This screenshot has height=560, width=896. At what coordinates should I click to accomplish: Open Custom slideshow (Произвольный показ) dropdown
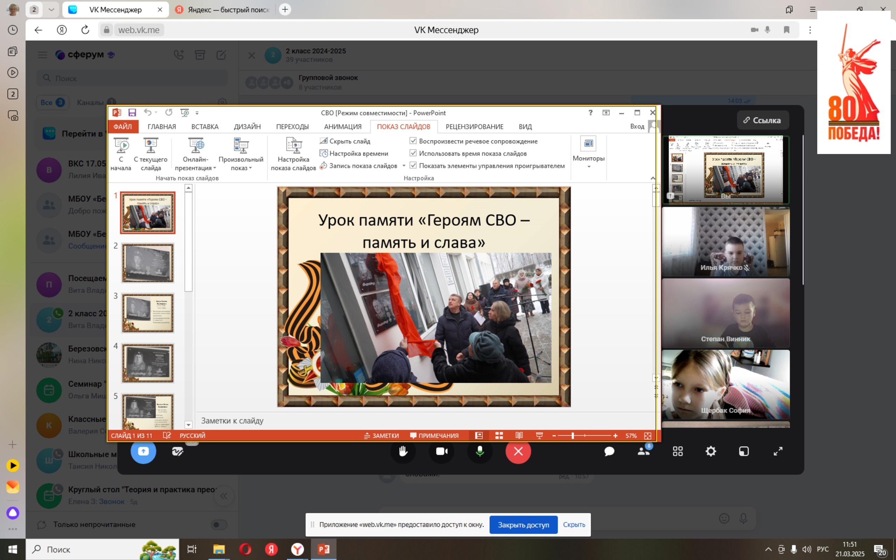tap(241, 154)
